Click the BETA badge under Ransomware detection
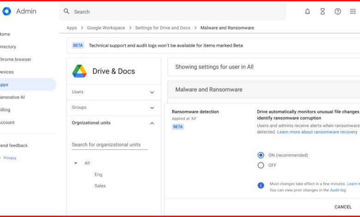Screen dimensions: 360x217 pyautogui.click(x=178, y=127)
